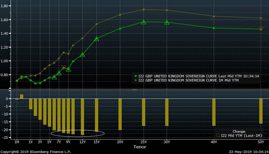Click the green dot swatch in the legend

coord(136,76)
